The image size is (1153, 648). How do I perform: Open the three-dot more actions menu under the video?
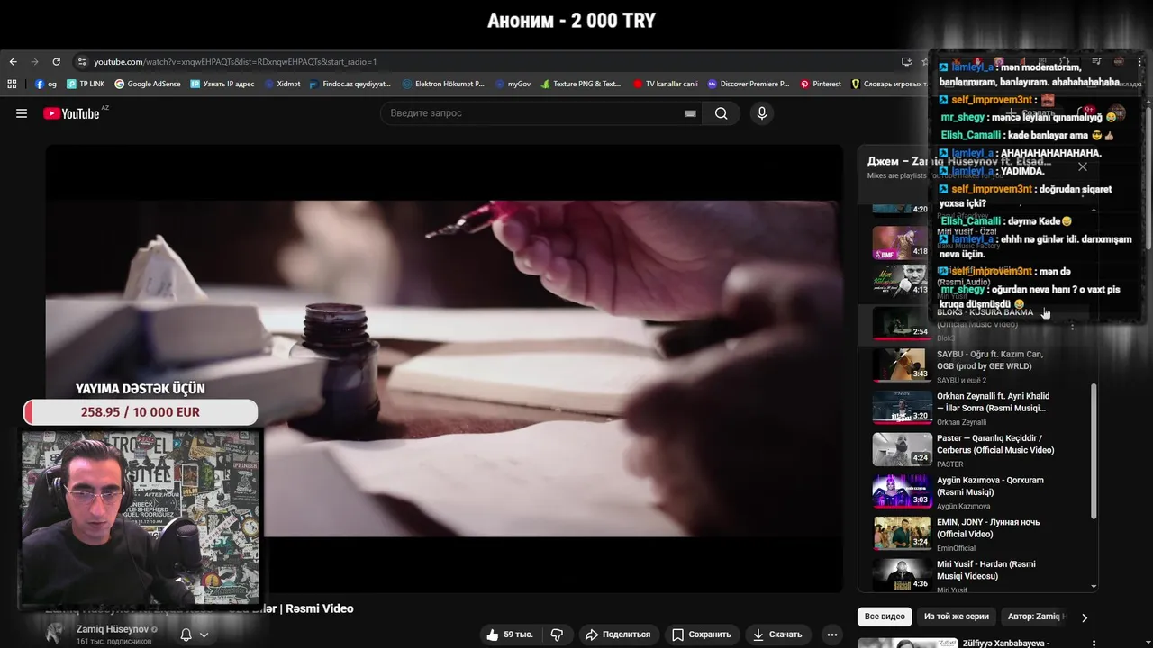pos(832,634)
